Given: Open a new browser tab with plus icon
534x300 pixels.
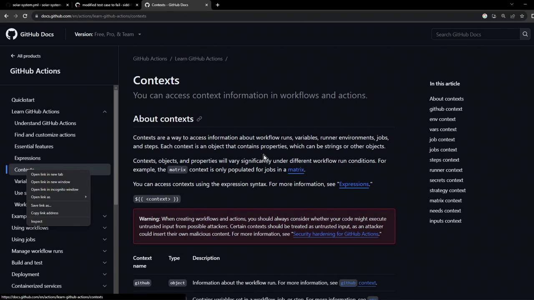Looking at the screenshot, I should pyautogui.click(x=218, y=5).
